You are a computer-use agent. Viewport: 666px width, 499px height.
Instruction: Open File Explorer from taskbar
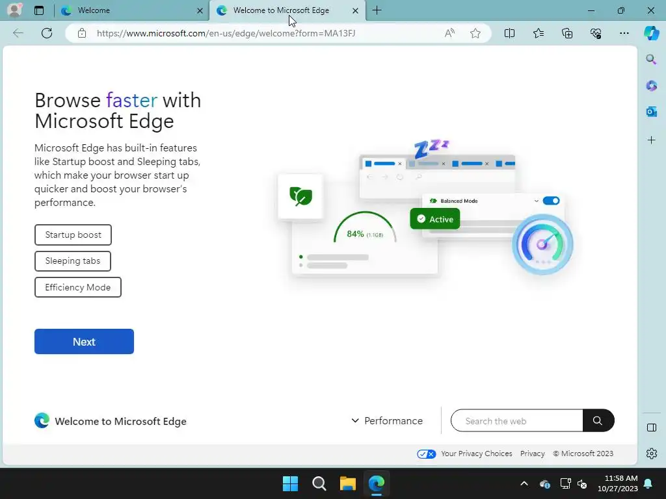tap(347, 483)
